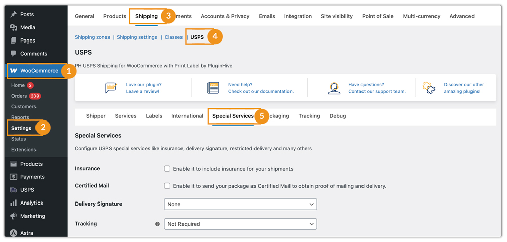507x242 pixels.
Task: Click 'Check out our documentation.' link
Action: click(261, 91)
